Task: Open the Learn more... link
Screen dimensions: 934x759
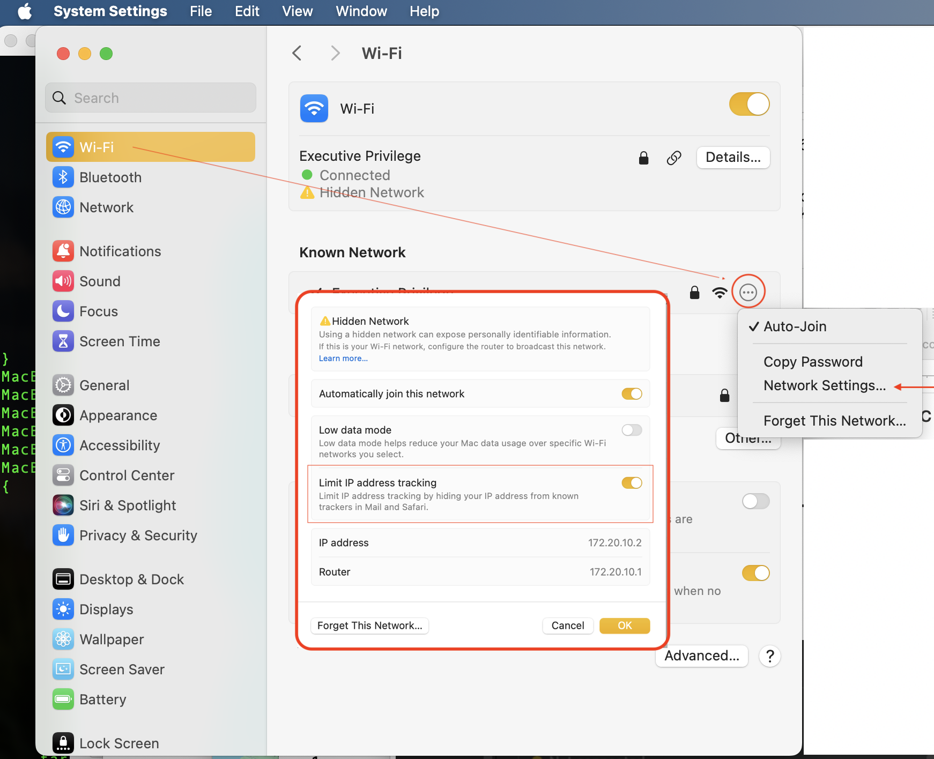Action: [x=343, y=359]
